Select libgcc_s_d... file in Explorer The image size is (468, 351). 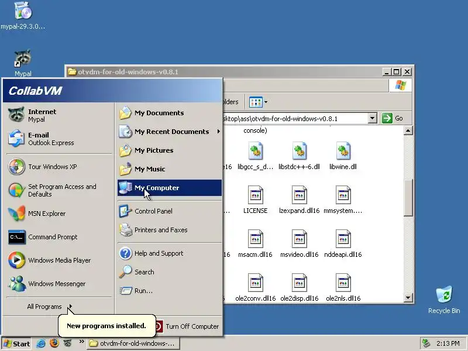[x=256, y=156]
